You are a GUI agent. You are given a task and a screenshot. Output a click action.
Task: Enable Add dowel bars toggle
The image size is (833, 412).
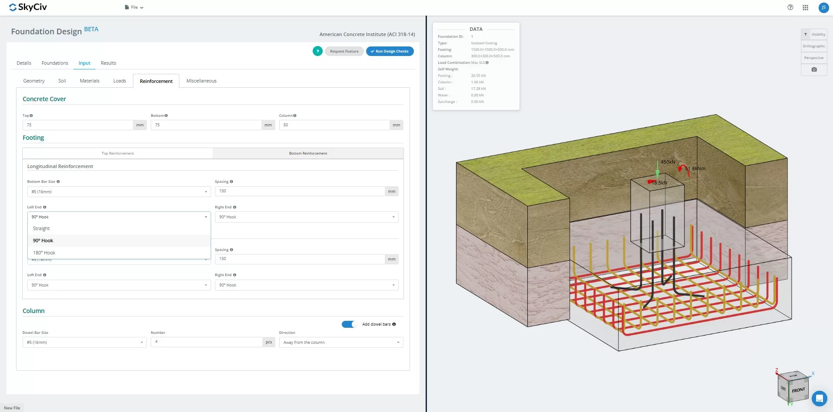349,324
